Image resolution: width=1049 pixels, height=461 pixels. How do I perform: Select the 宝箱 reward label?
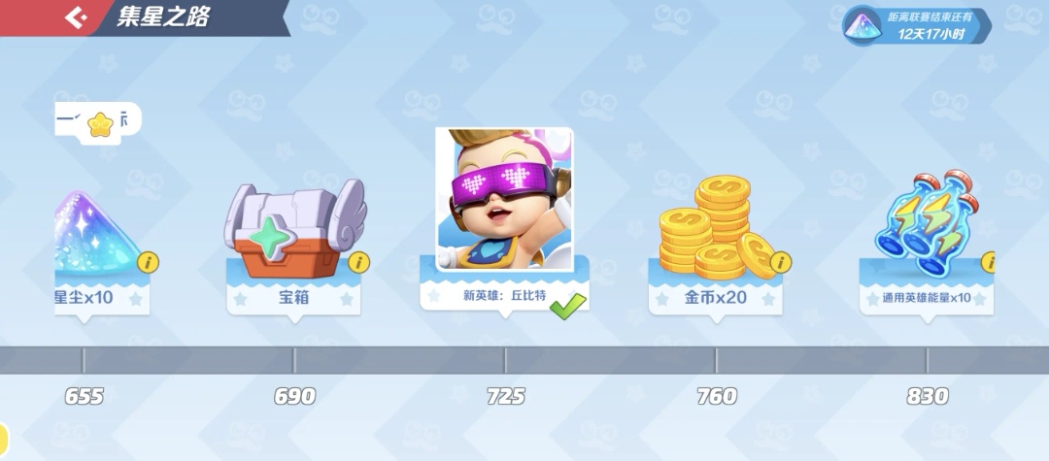tap(293, 298)
